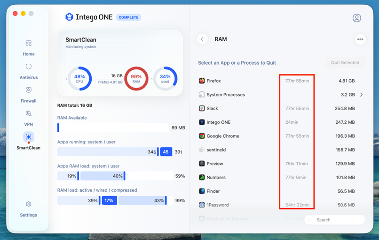
Task: Open the Antivirus shield icon
Action: click(x=29, y=67)
